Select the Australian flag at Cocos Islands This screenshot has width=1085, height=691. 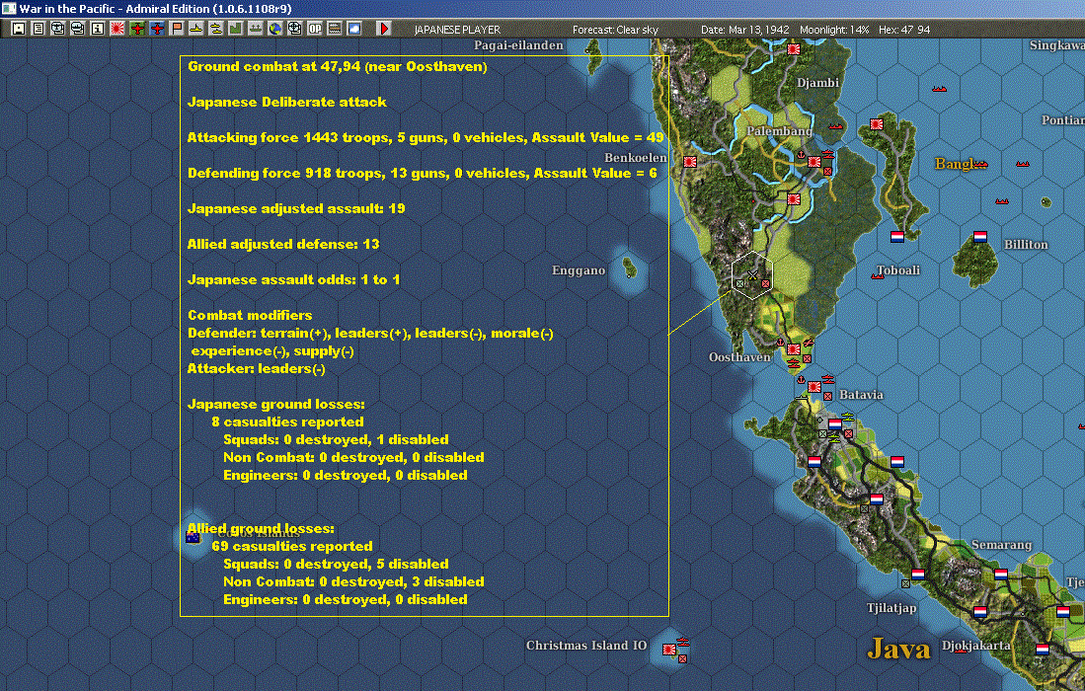coord(194,537)
